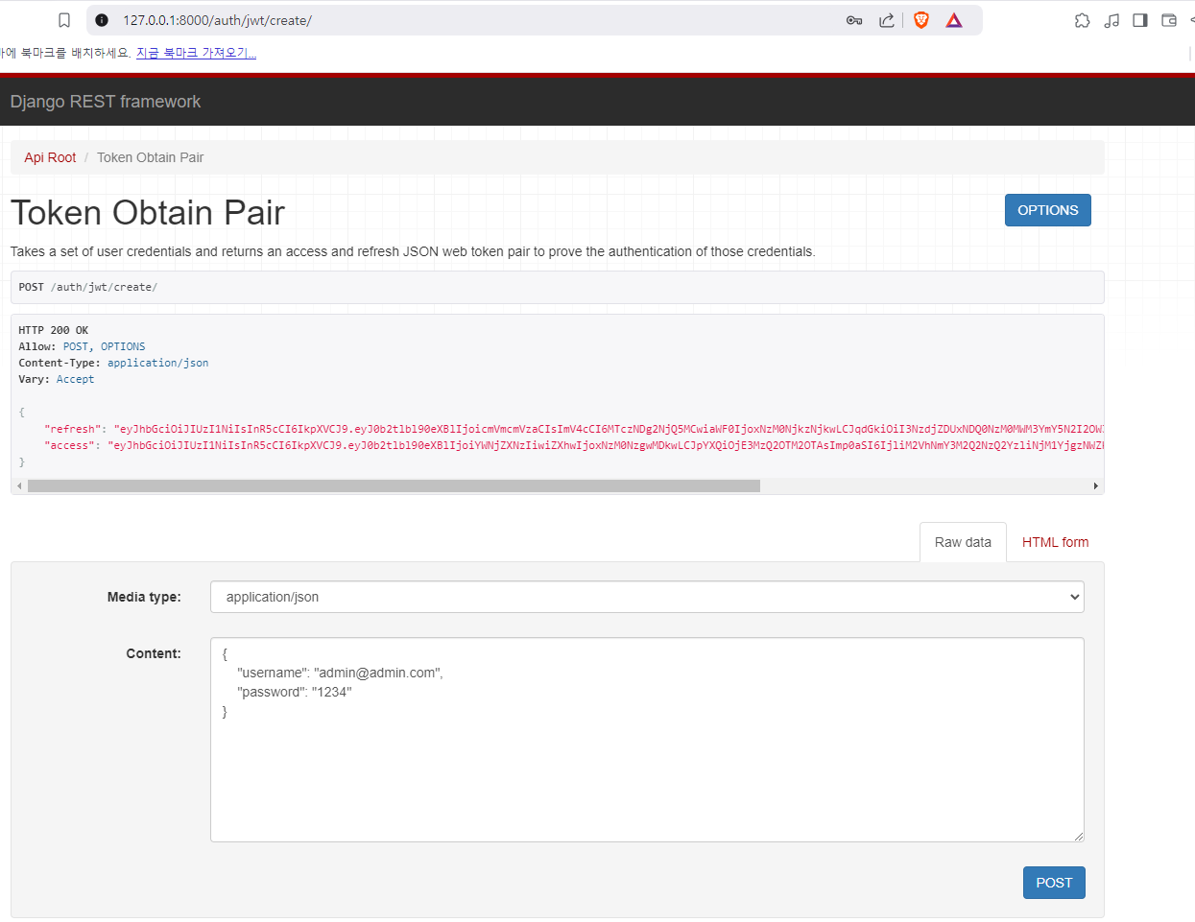Open the site information icon
The width and height of the screenshot is (1195, 922).
click(x=102, y=20)
